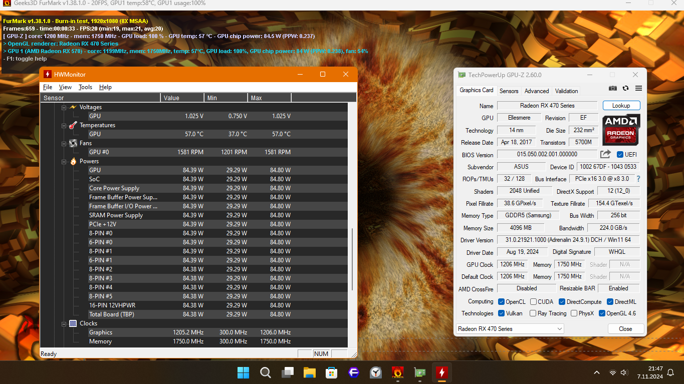Open Wi-Fi network tray icon
The image size is (684, 384).
coord(612,372)
